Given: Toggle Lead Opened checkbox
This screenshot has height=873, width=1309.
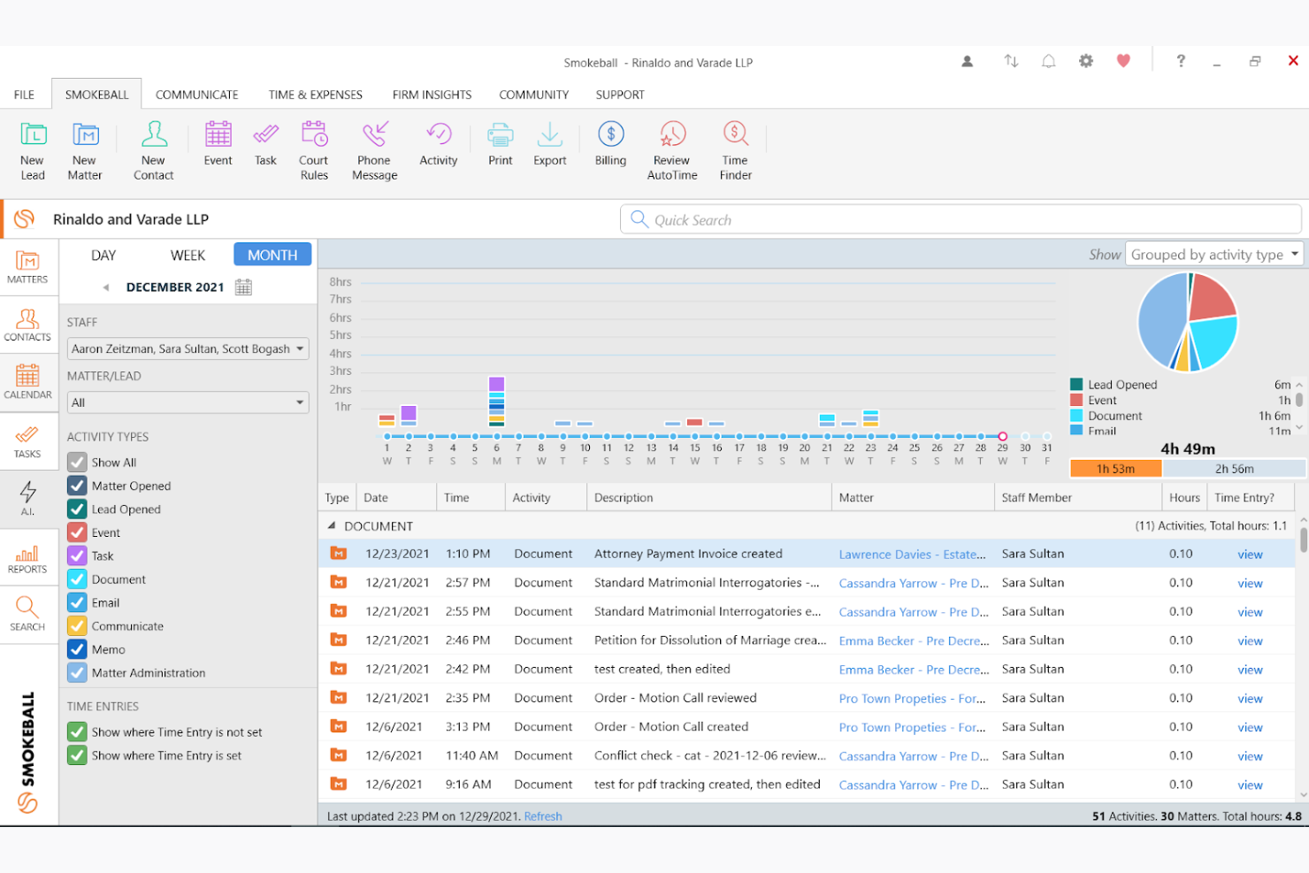Looking at the screenshot, I should click(77, 509).
